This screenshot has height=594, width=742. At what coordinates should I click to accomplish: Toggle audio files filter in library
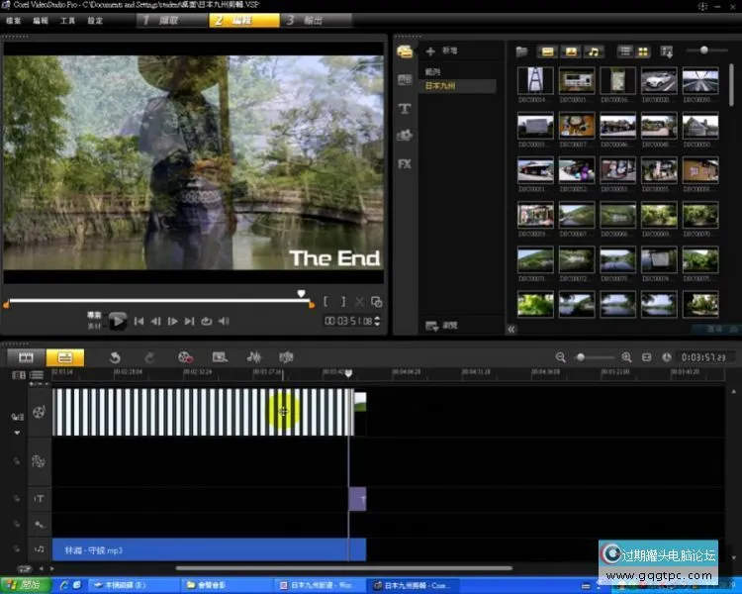(x=593, y=50)
